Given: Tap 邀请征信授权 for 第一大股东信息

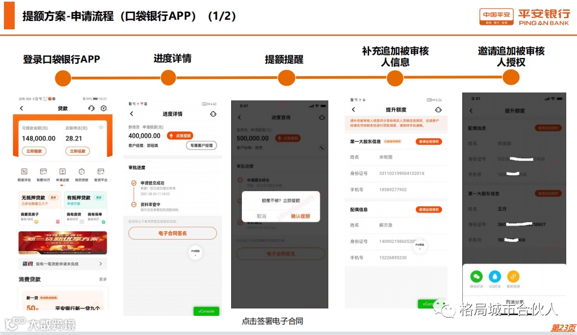Looking at the screenshot, I should pyautogui.click(x=429, y=142).
